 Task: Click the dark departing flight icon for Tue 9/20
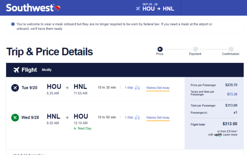click(x=15, y=88)
